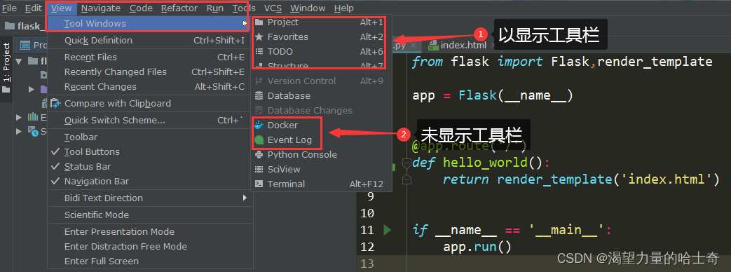The width and height of the screenshot is (731, 272).
Task: Open the Project view selector in panel header
Action: pyautogui.click(x=34, y=46)
